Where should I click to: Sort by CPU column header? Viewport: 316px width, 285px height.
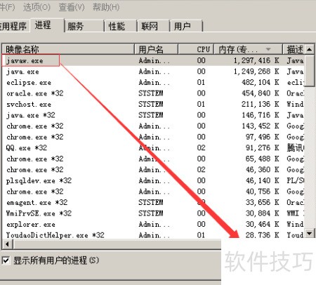pos(196,49)
